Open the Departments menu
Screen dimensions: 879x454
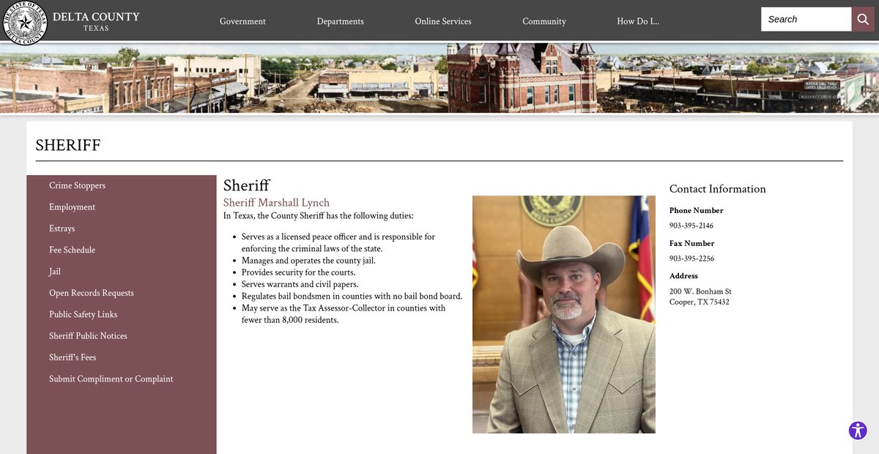pos(340,21)
